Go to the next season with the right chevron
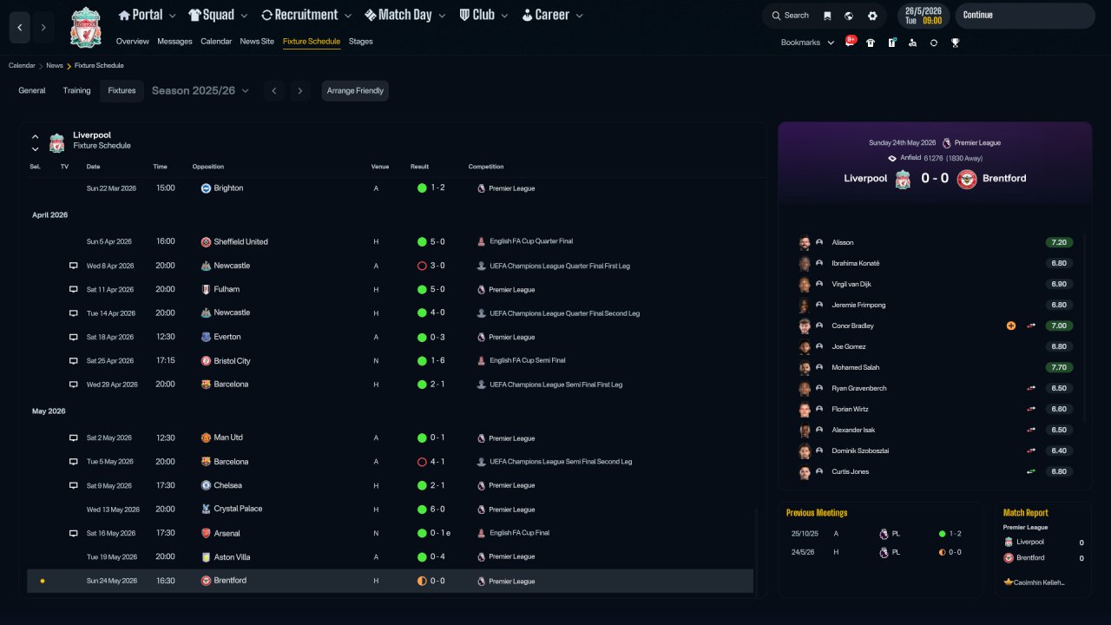The image size is (1111, 625). pos(300,91)
